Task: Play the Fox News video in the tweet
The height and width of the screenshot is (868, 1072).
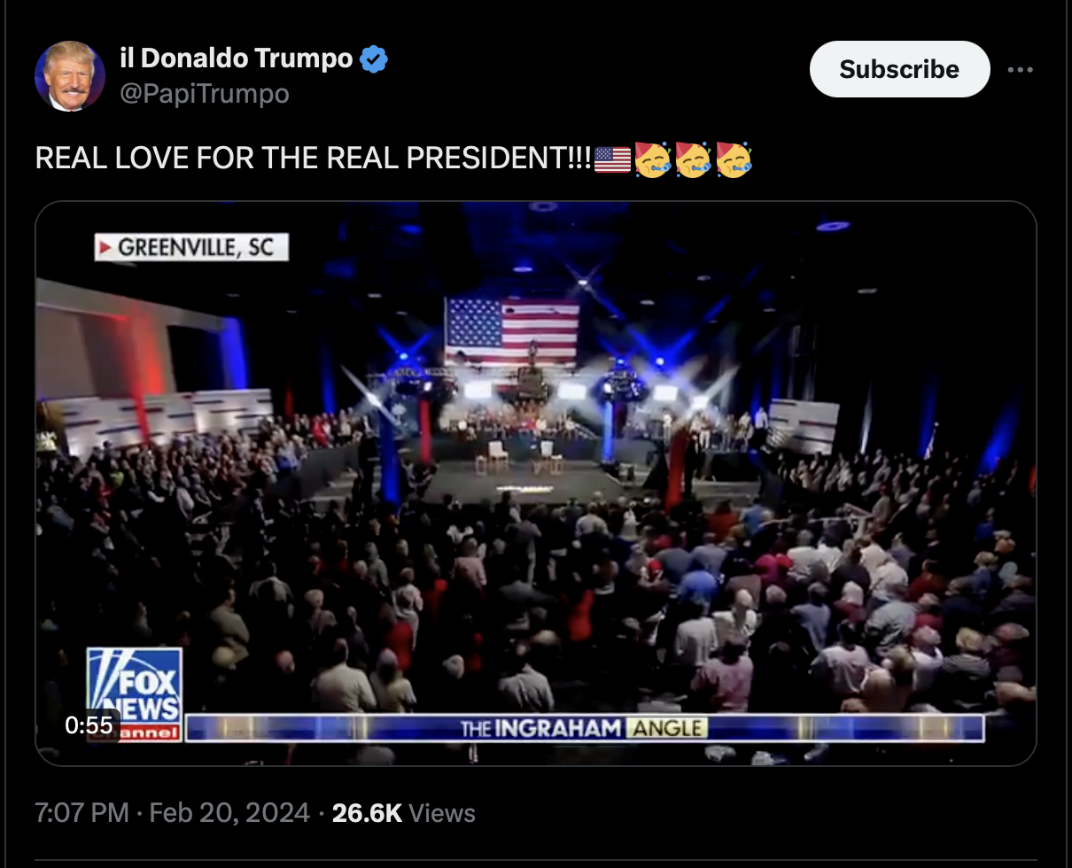Action: pyautogui.click(x=536, y=484)
